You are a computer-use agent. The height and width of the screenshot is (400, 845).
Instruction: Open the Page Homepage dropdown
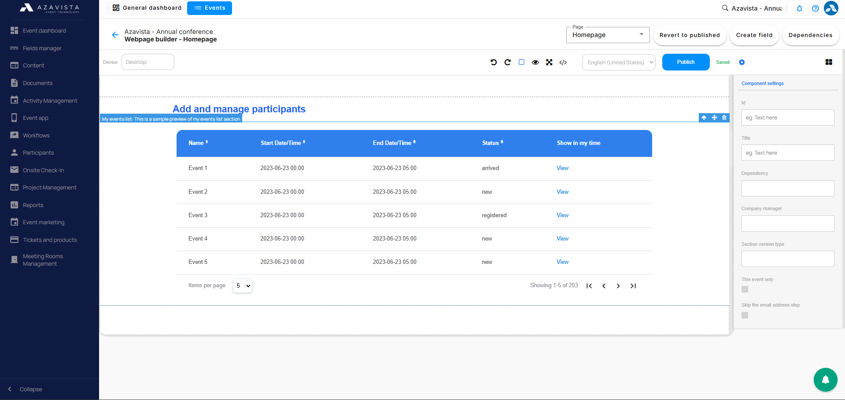click(608, 35)
